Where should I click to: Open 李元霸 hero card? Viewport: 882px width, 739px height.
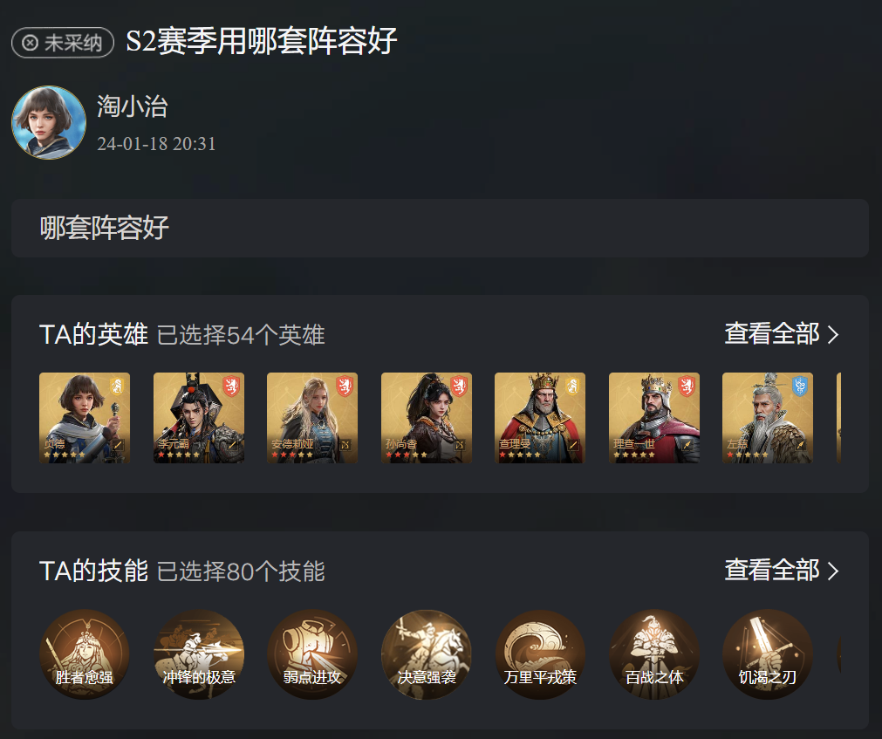pos(199,418)
